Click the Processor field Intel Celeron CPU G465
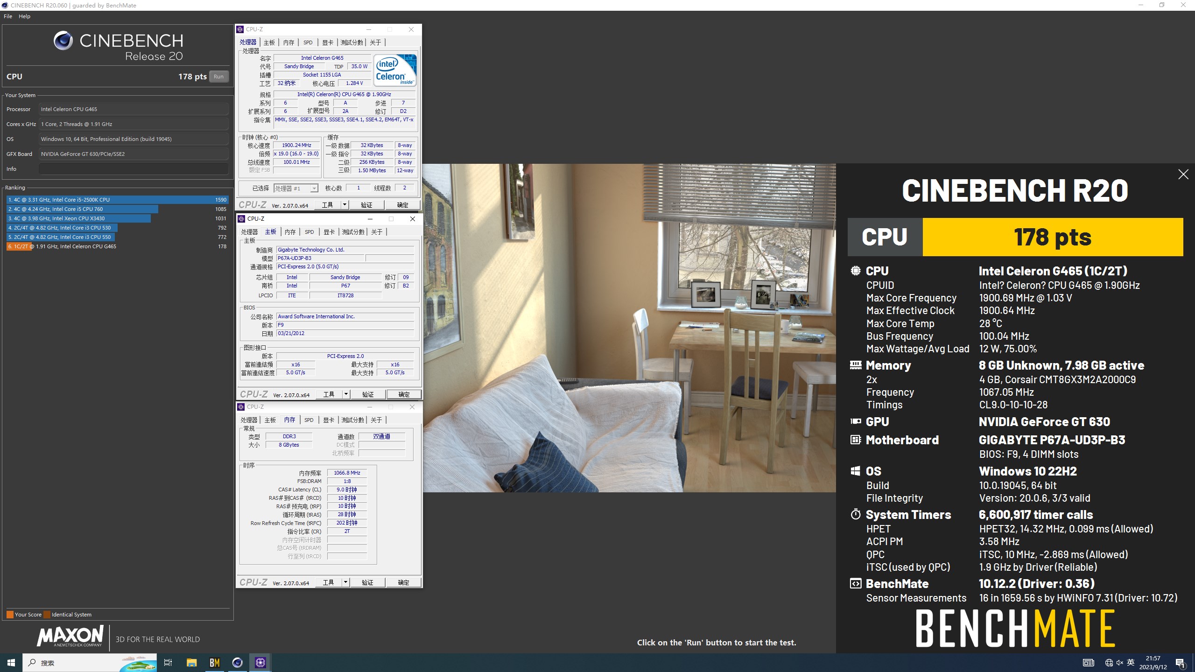Image resolution: width=1195 pixels, height=672 pixels. [134, 109]
